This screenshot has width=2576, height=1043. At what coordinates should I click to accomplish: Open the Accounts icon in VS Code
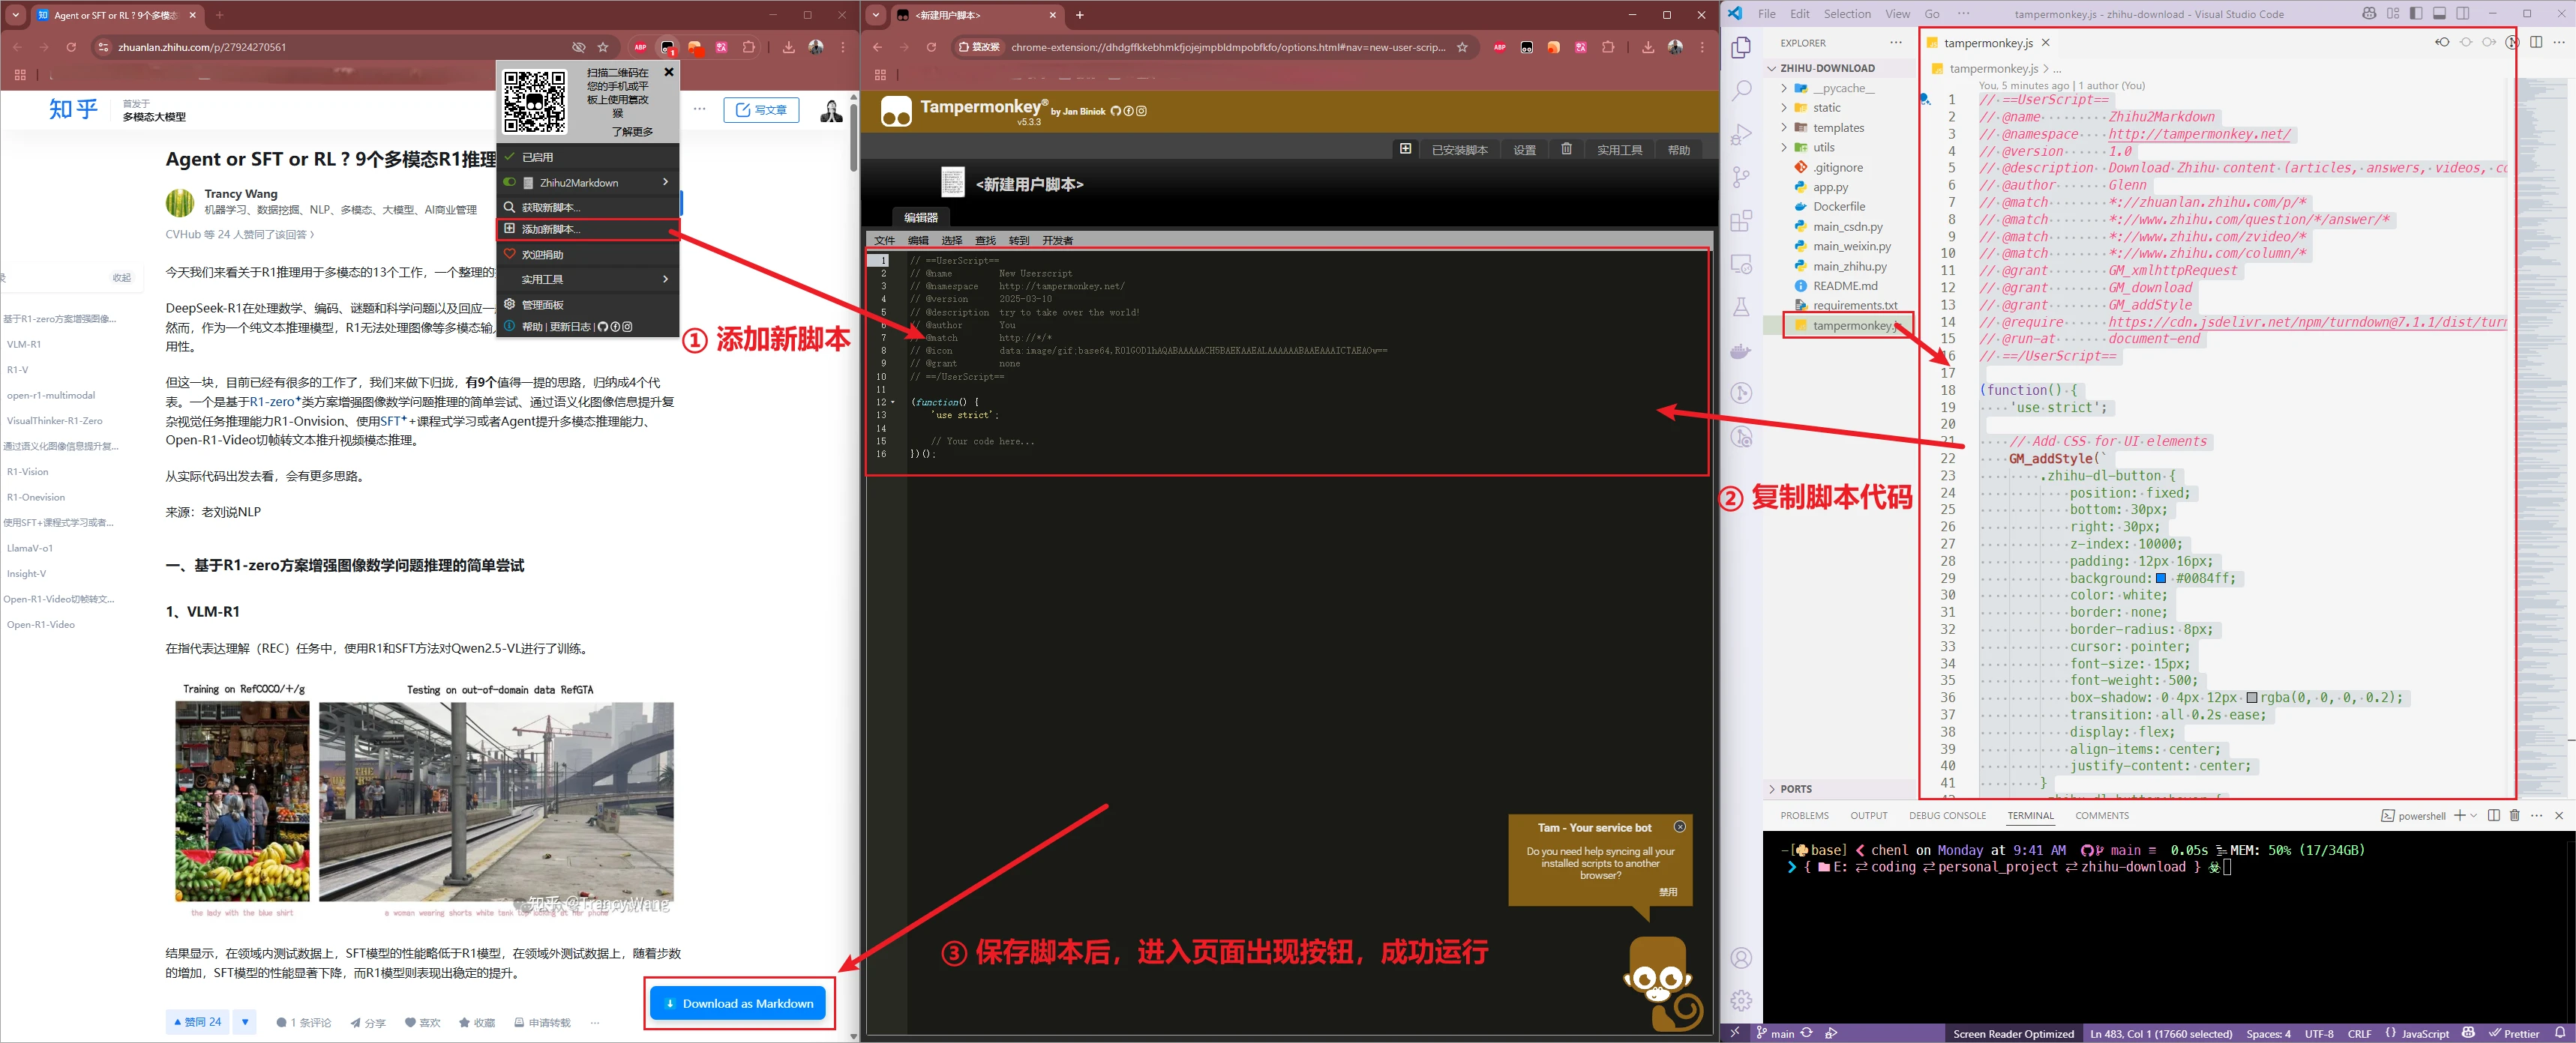(1741, 957)
